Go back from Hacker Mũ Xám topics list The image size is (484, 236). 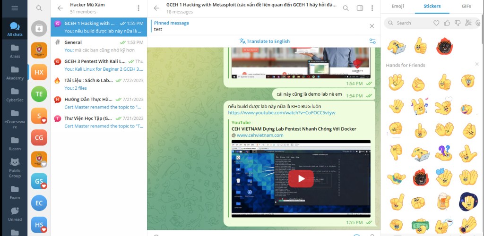[60, 8]
